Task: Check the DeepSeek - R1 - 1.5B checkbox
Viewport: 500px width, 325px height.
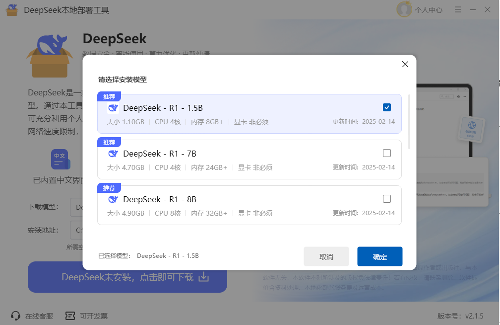Action: pyautogui.click(x=387, y=107)
